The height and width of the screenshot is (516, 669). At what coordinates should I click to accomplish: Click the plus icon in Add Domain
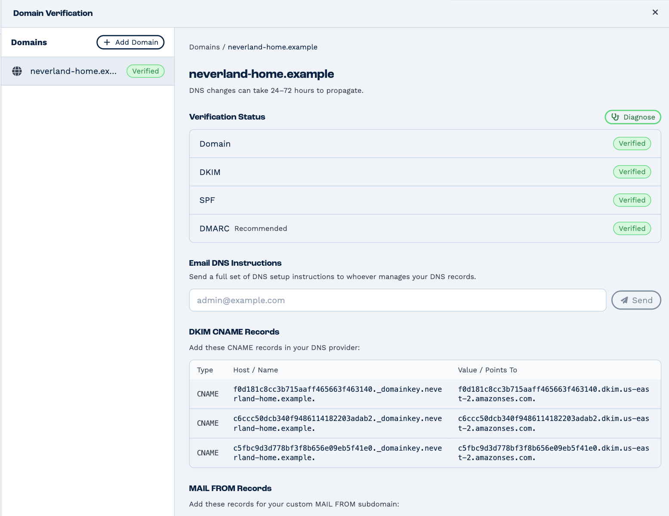(x=107, y=42)
